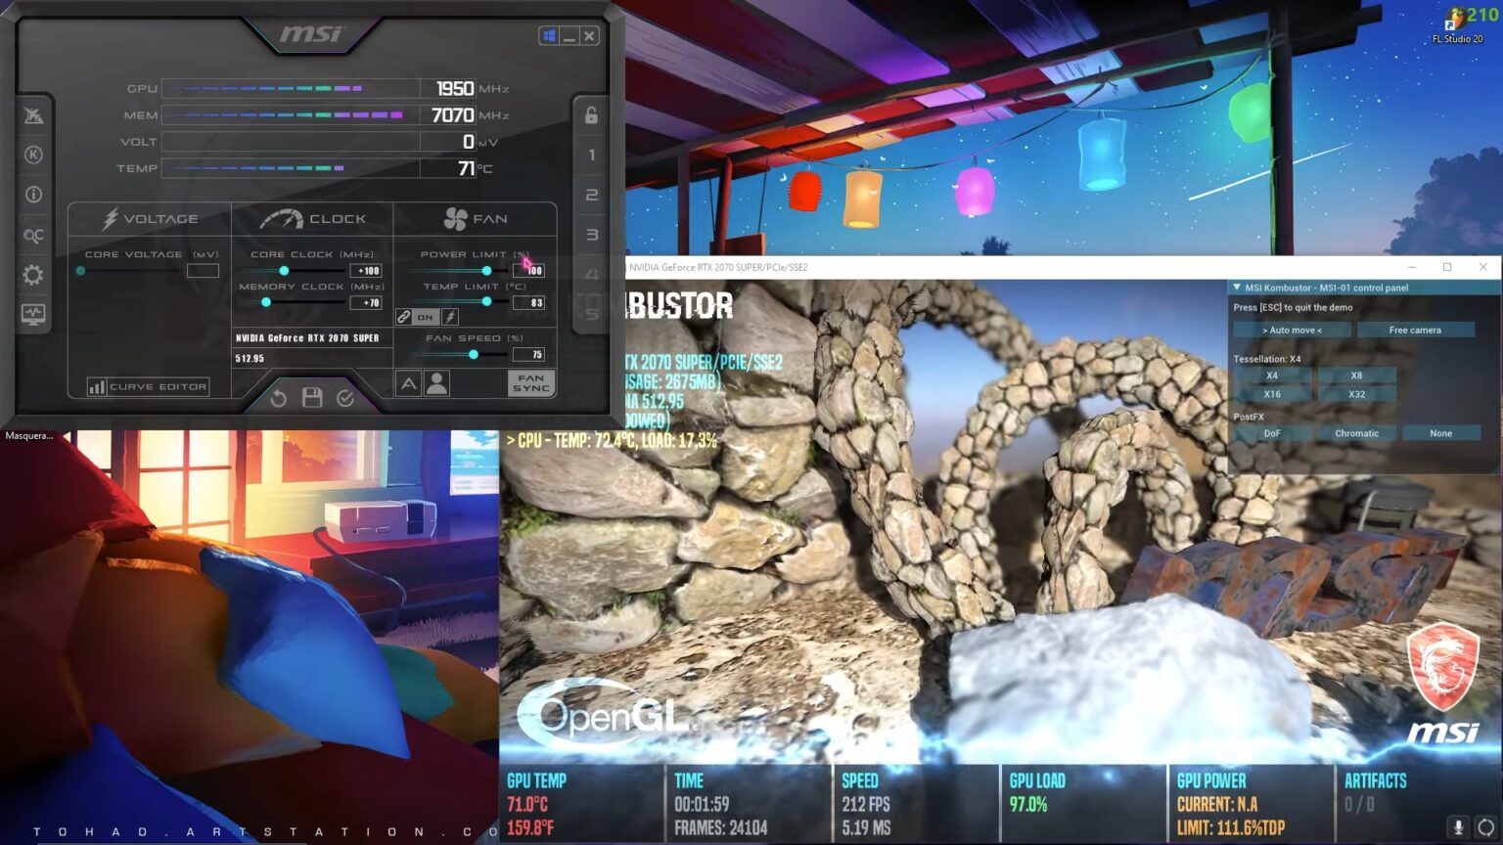Launch Kombustor stress test via the K icon
Screen dimensions: 1503x845
pos(32,155)
